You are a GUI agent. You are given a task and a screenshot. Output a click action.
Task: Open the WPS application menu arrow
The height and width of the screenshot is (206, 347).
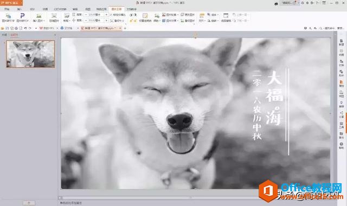click(x=21, y=3)
